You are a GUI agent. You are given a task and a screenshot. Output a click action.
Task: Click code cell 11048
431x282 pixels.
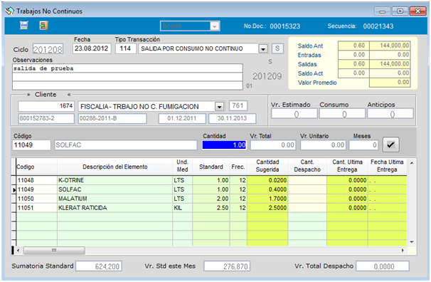pos(36,180)
